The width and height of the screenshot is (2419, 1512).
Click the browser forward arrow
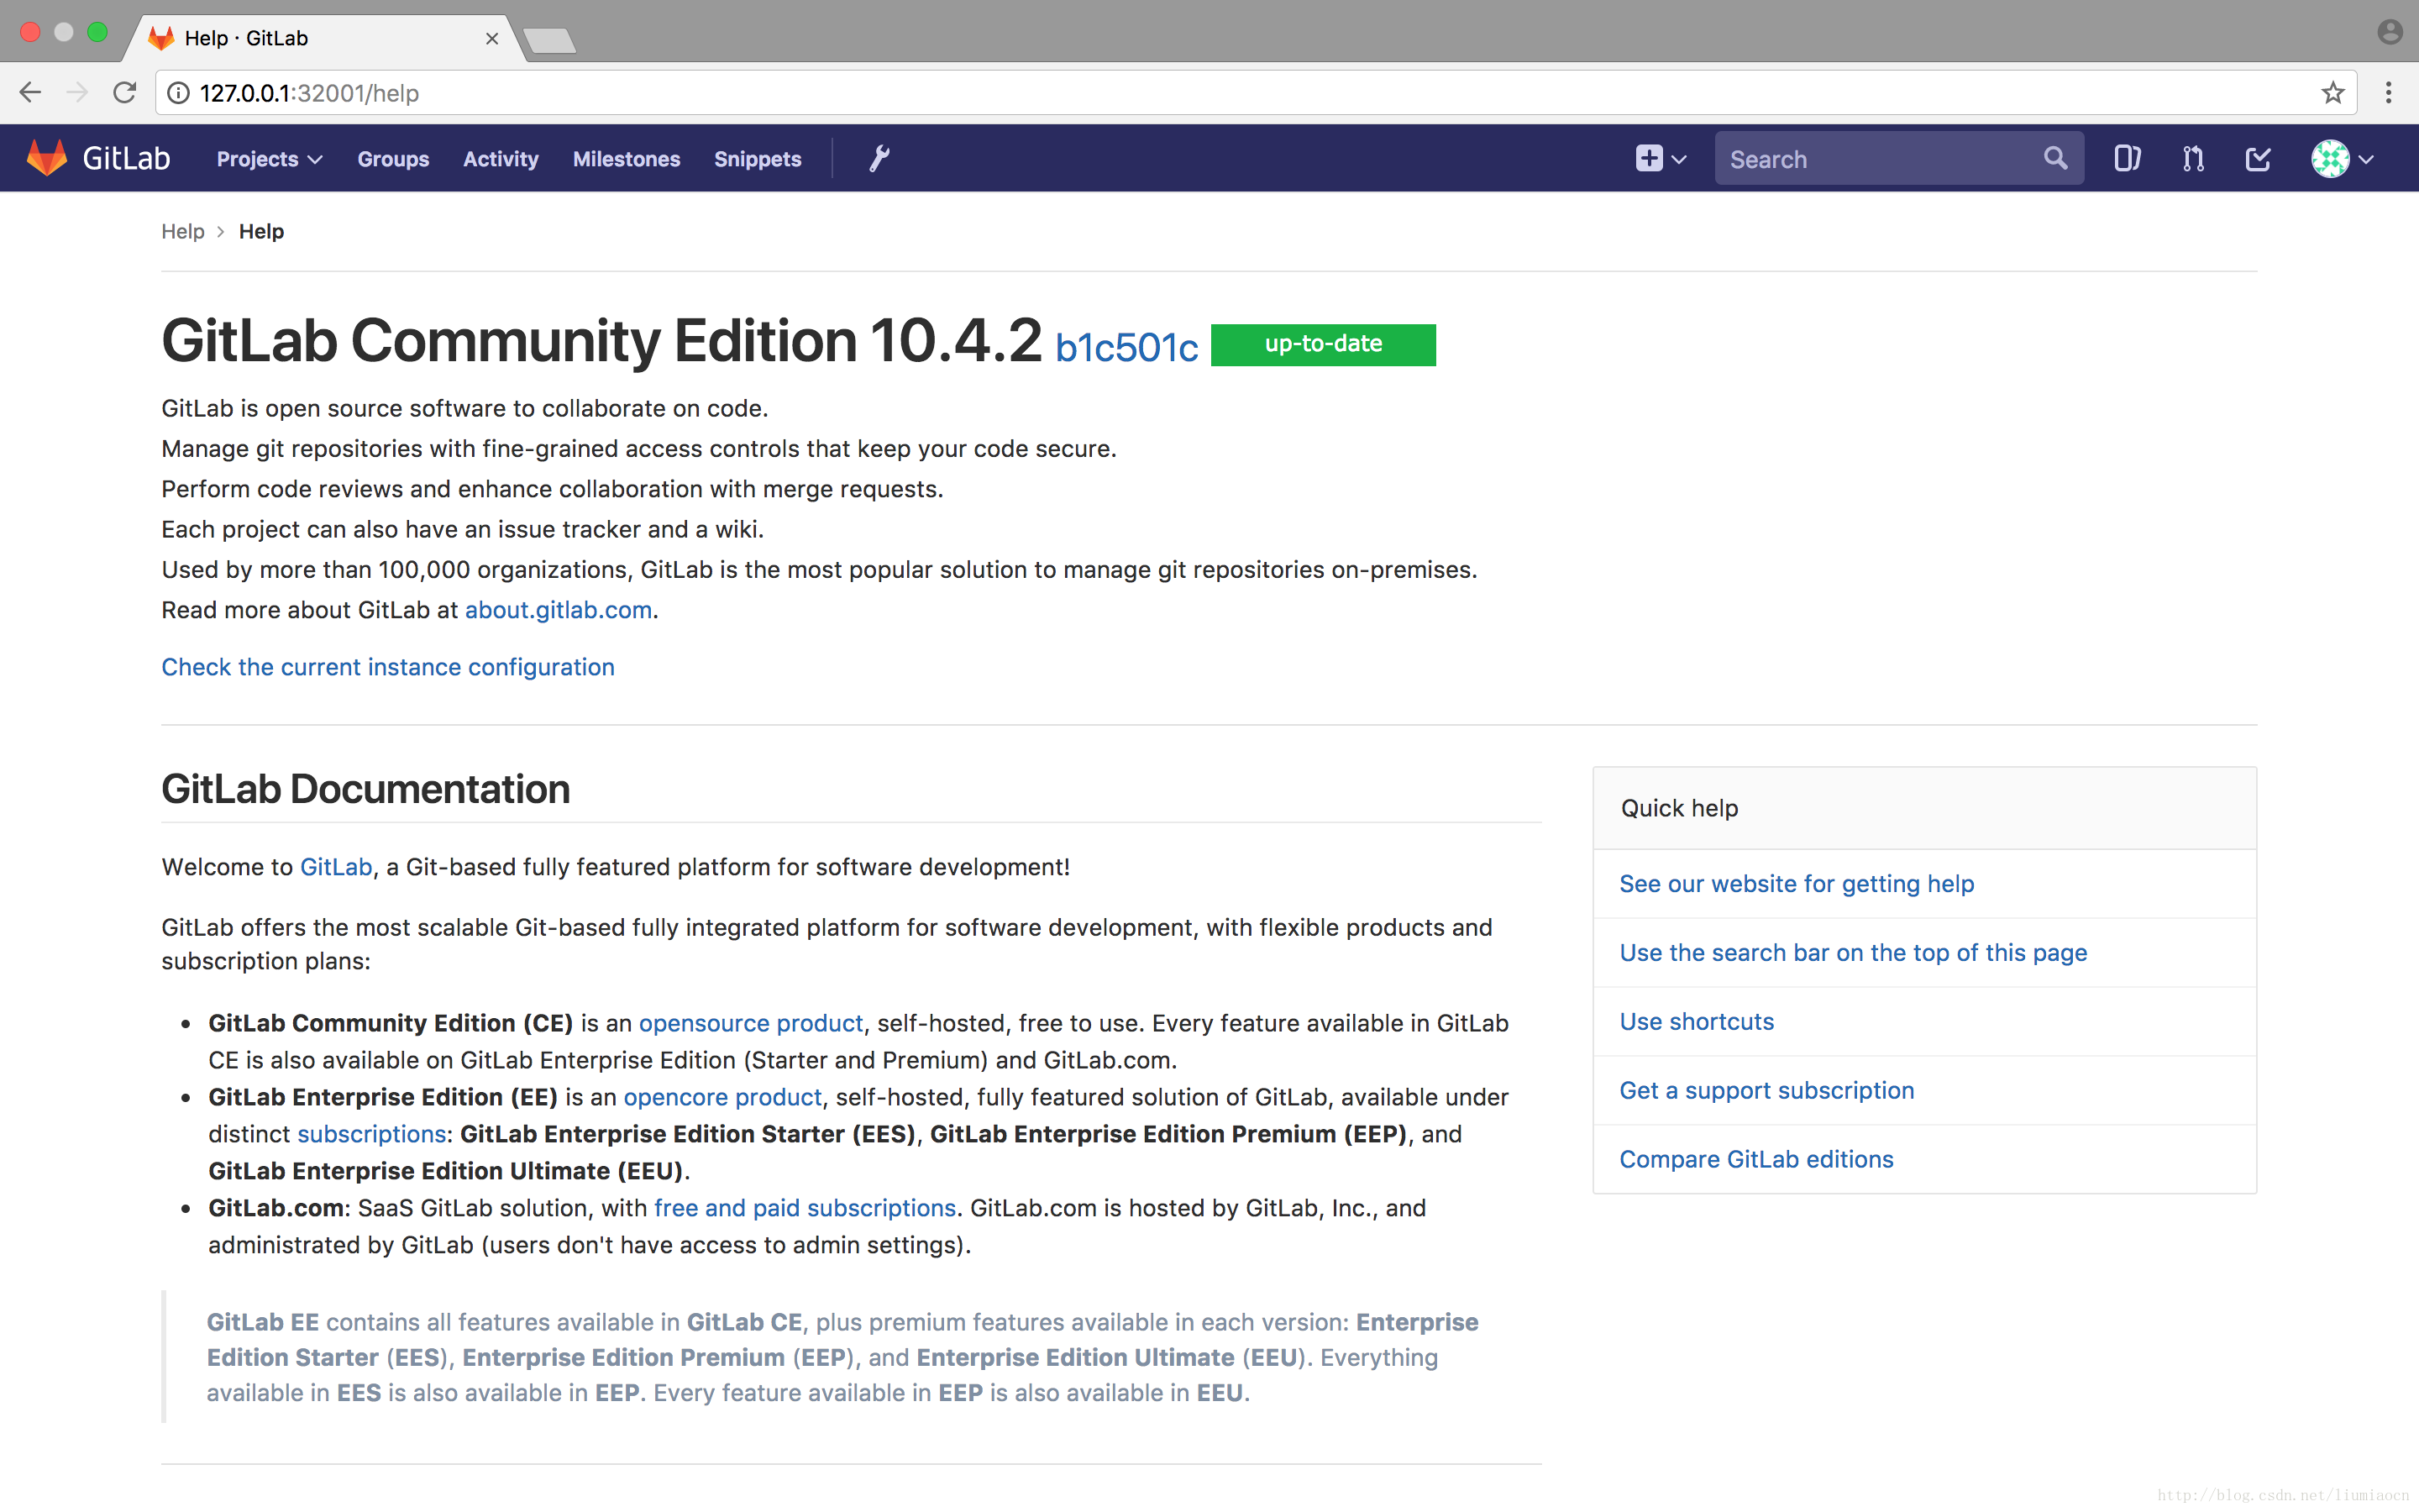(77, 93)
